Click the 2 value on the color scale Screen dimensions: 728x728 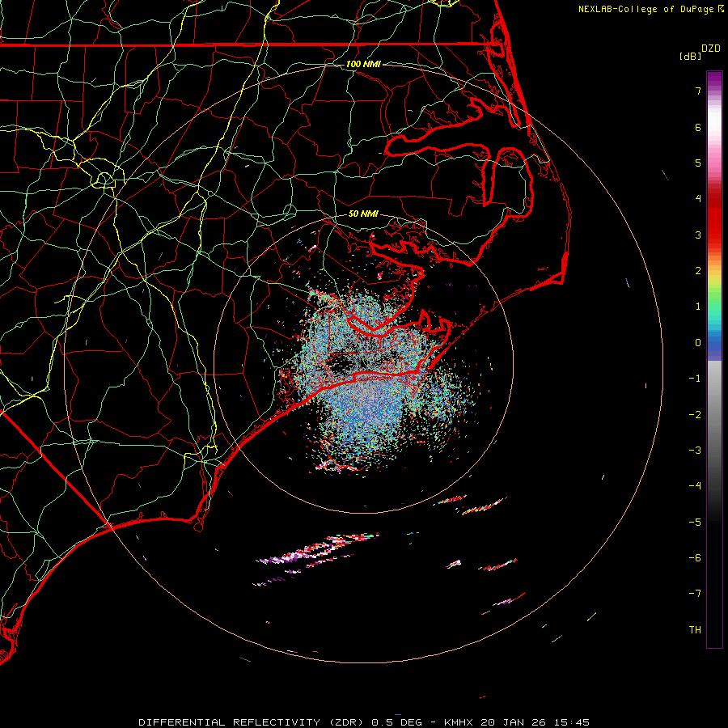pyautogui.click(x=698, y=271)
